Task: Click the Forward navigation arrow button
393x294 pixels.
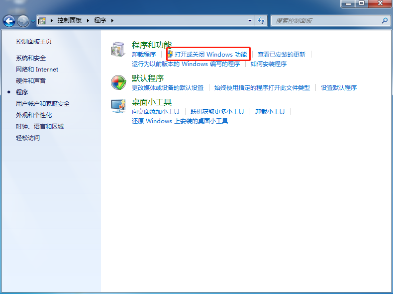Action: pos(23,21)
